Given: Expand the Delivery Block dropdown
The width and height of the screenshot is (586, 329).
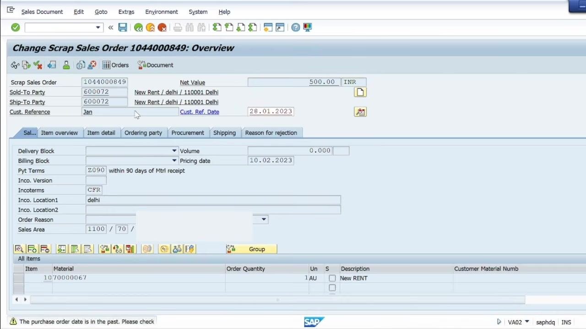Looking at the screenshot, I should point(174,151).
